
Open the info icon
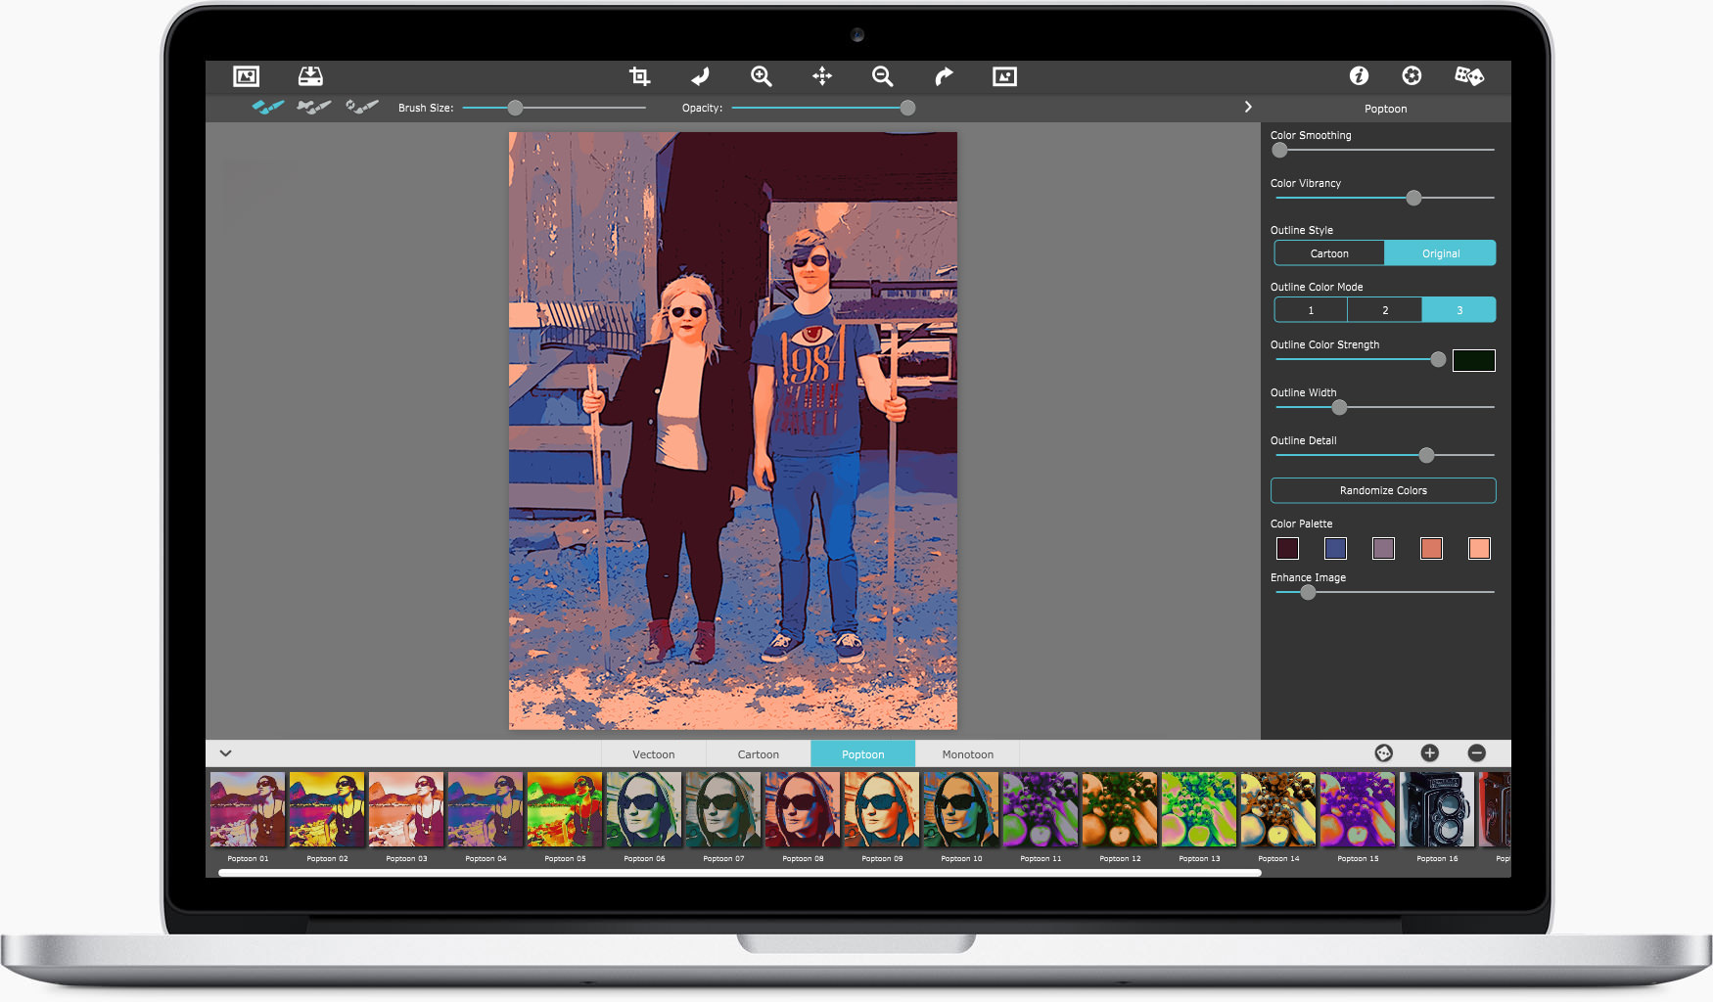[1359, 75]
